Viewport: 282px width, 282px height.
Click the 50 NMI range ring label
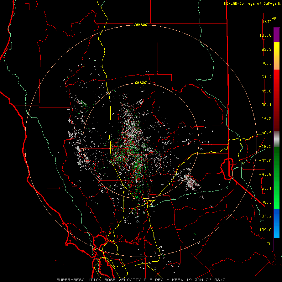pos(141,83)
